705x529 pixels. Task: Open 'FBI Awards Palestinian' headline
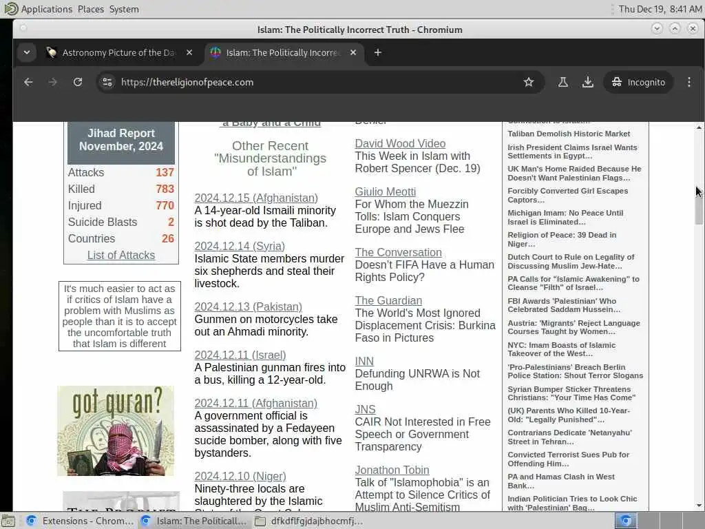click(564, 305)
